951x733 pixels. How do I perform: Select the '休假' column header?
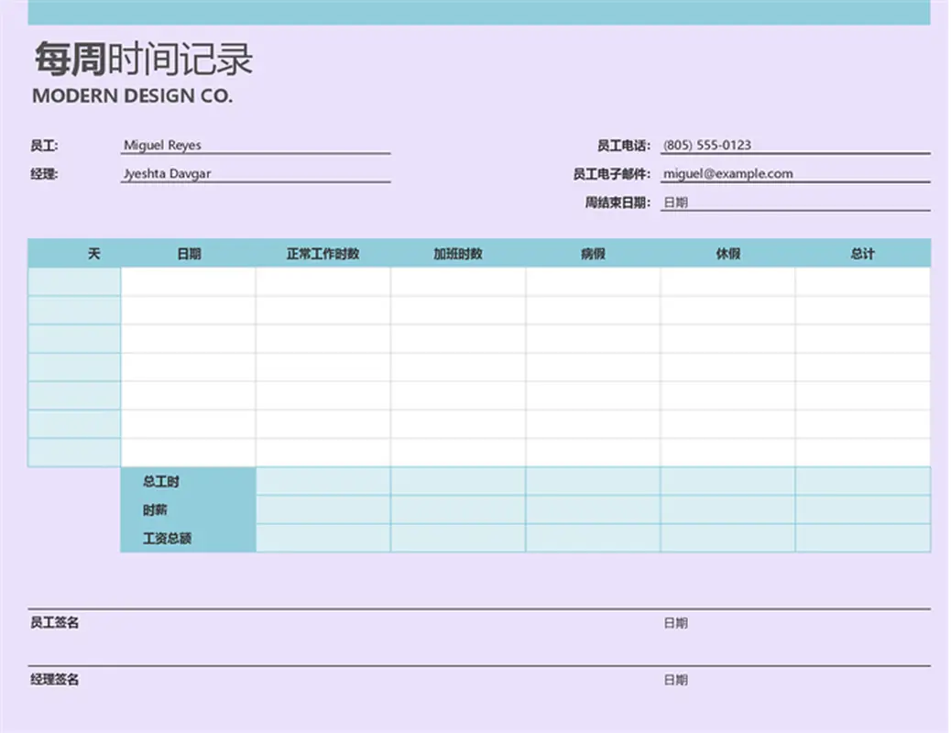pyautogui.click(x=727, y=254)
